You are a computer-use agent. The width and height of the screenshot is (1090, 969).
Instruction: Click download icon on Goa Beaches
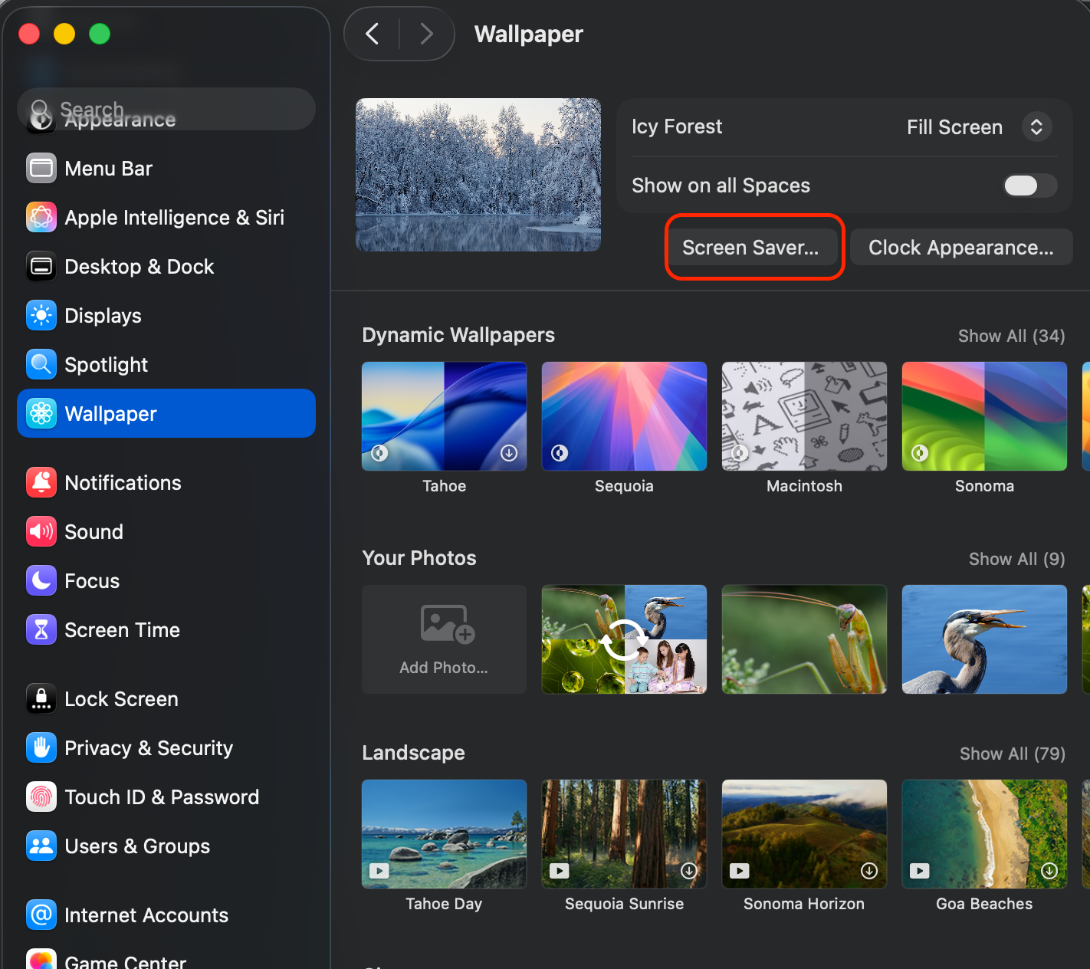[x=1049, y=870]
